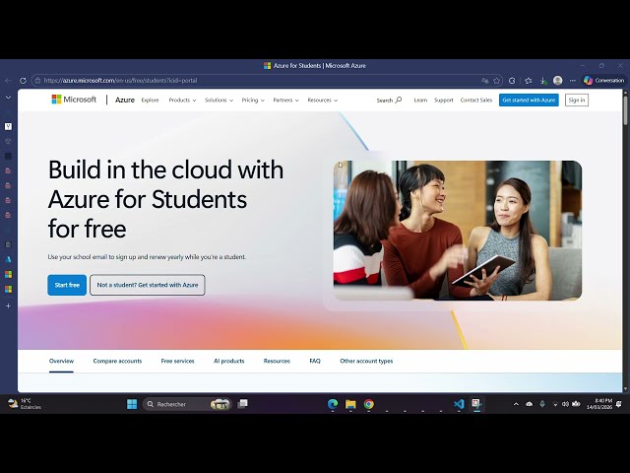Open File Explorer from the taskbar
This screenshot has height=473, width=630.
[x=350, y=404]
